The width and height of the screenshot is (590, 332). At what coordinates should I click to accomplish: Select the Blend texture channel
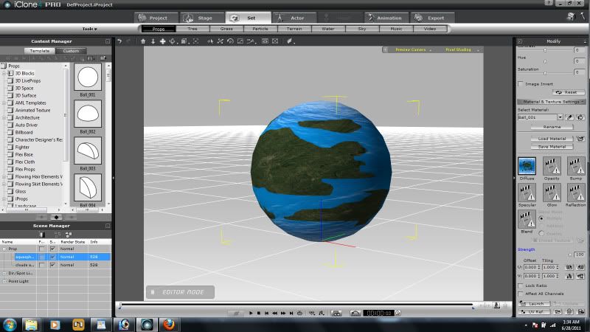pyautogui.click(x=527, y=219)
